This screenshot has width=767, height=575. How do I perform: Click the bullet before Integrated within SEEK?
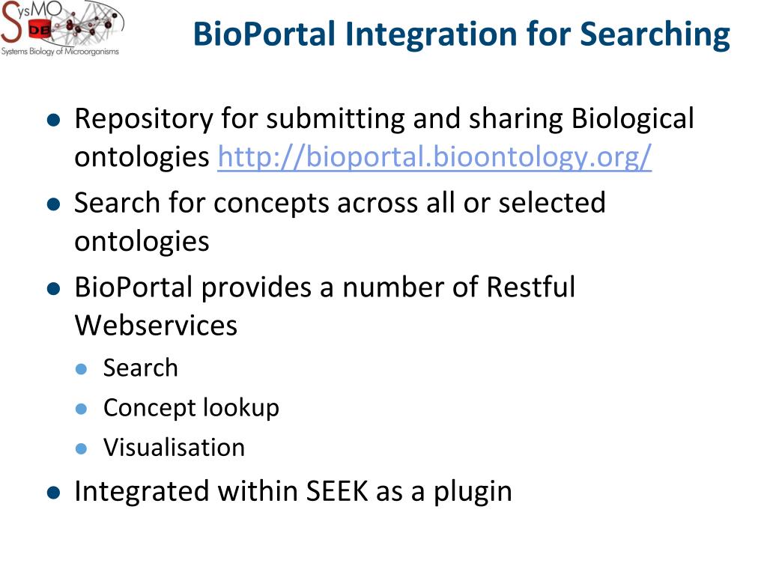53,493
